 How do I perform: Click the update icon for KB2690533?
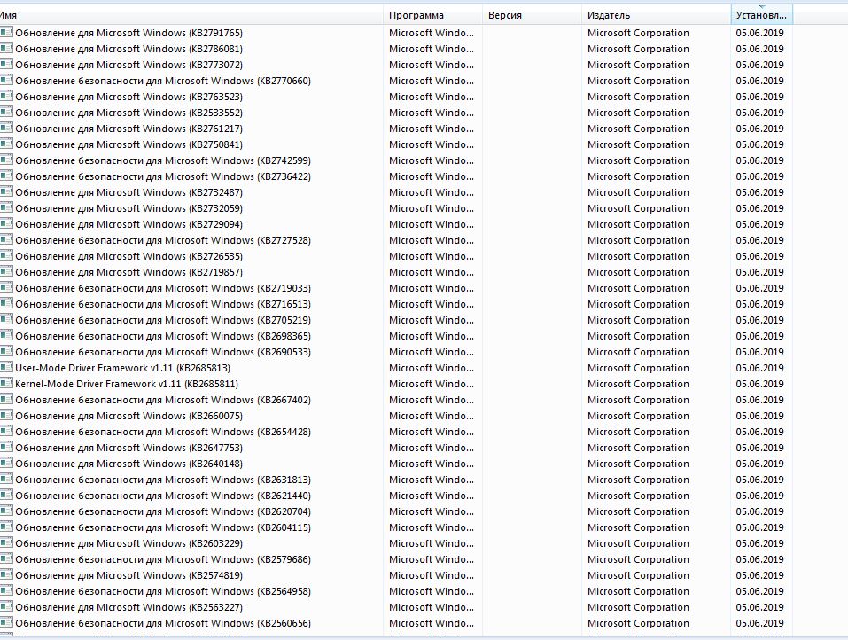pyautogui.click(x=6, y=352)
